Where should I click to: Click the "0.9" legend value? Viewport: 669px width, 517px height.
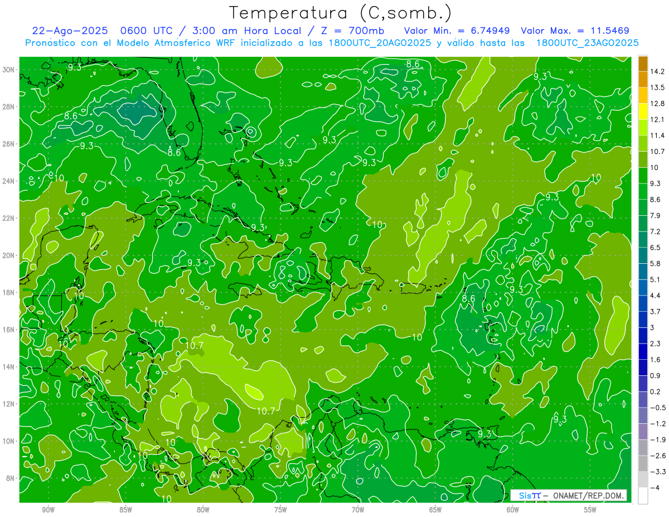tap(656, 375)
